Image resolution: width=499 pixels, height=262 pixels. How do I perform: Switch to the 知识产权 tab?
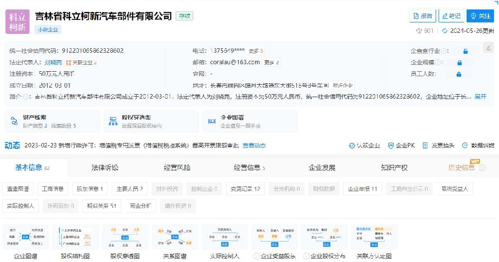click(x=394, y=167)
